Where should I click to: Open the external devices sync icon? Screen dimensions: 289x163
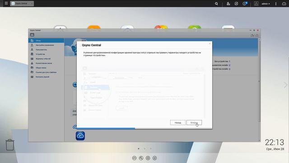click(236, 4)
